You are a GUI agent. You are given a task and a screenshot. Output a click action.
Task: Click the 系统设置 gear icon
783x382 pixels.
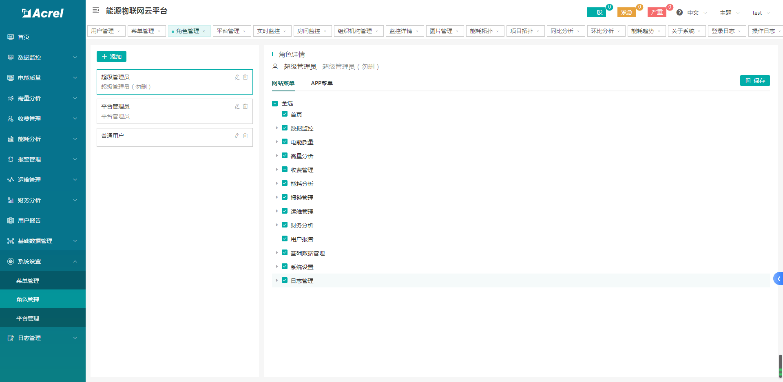click(11, 261)
